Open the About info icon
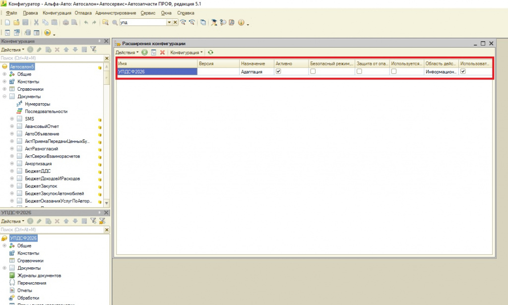 point(241,22)
